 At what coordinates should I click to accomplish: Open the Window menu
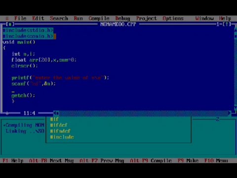204,18
